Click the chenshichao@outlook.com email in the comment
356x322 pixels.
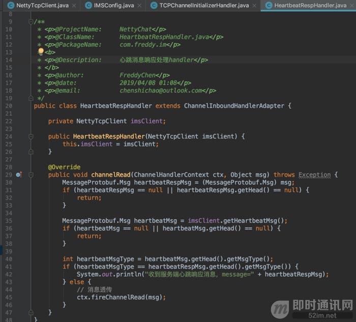pos(161,91)
